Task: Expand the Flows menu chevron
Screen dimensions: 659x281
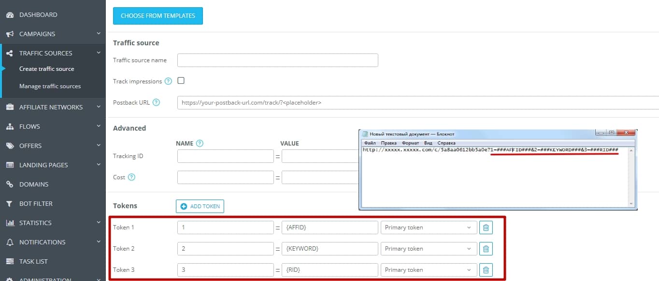Action: pos(99,126)
